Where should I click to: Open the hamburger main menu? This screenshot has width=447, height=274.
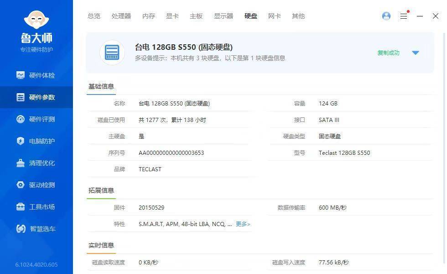pos(404,16)
